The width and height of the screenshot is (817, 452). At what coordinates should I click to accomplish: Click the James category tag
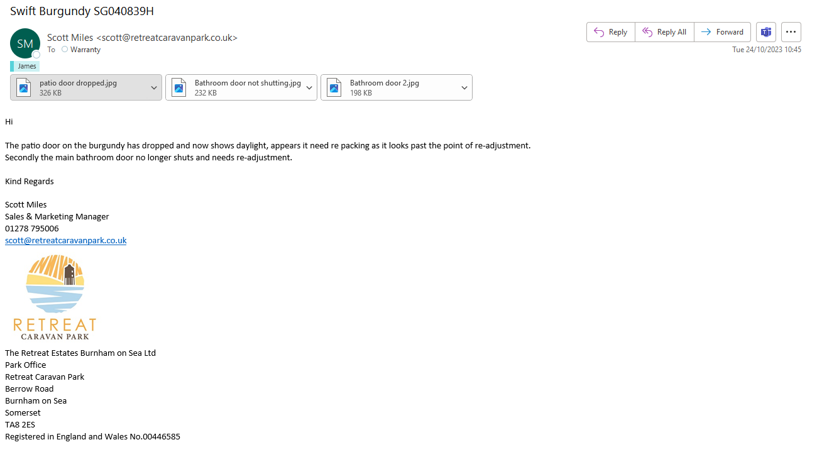pos(26,66)
